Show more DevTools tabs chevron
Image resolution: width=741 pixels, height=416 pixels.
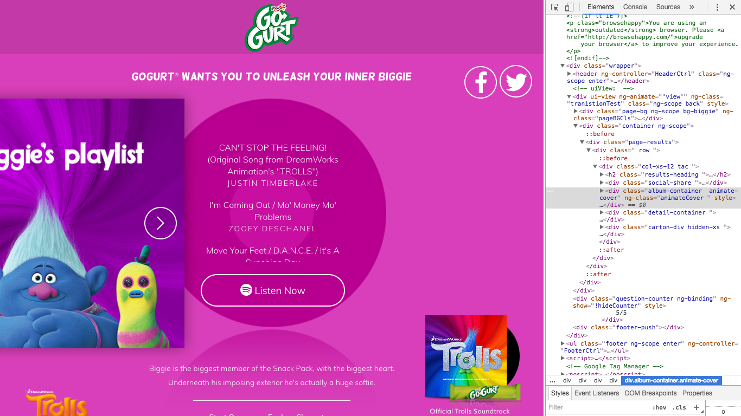[x=692, y=7]
